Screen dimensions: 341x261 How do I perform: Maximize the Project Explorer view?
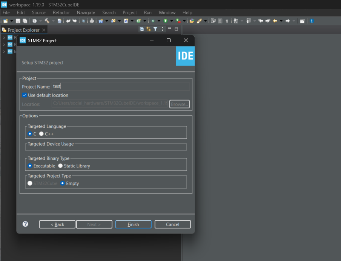click(x=177, y=29)
